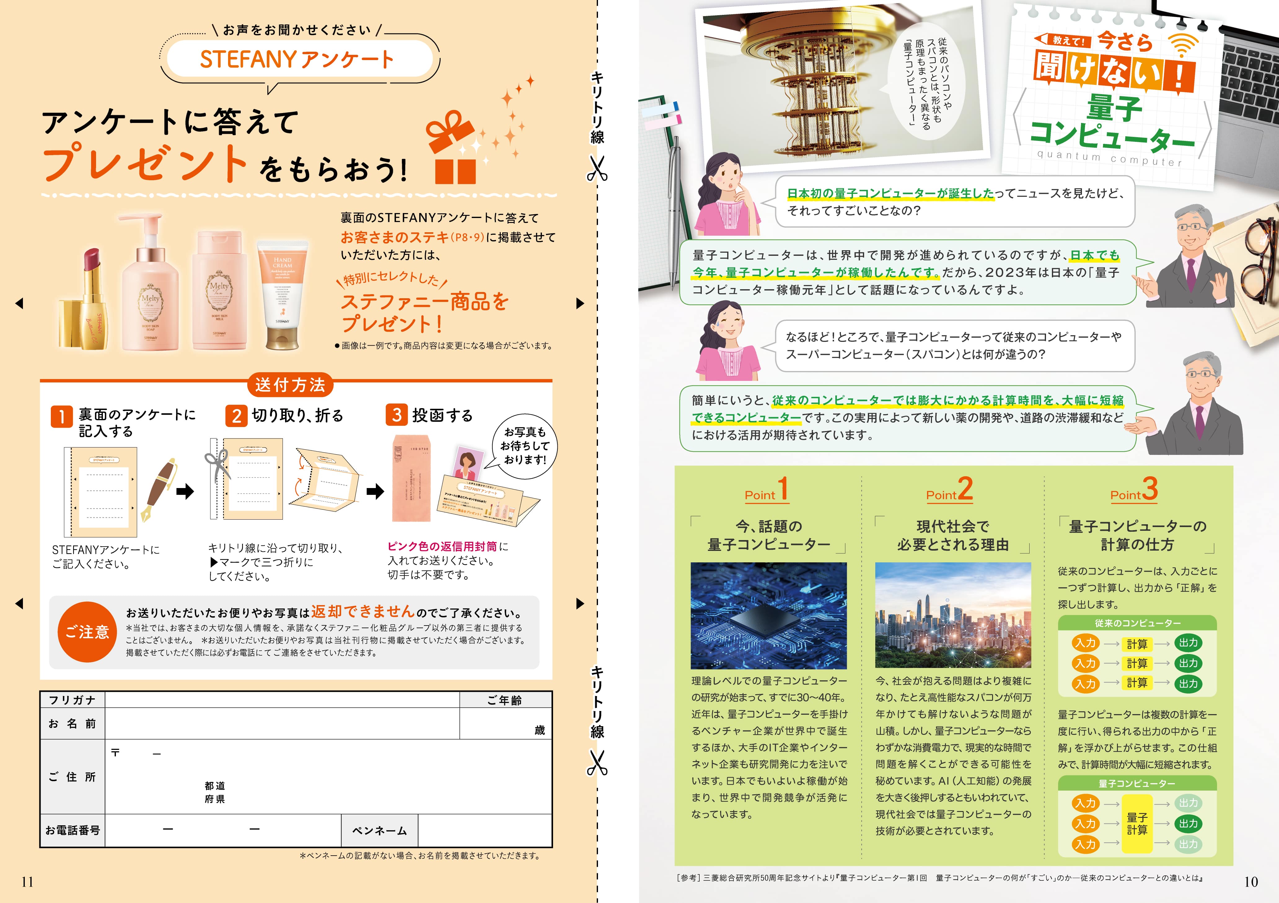1279x903 pixels.
Task: Click the ご住所 address entry field
Action: 329,777
